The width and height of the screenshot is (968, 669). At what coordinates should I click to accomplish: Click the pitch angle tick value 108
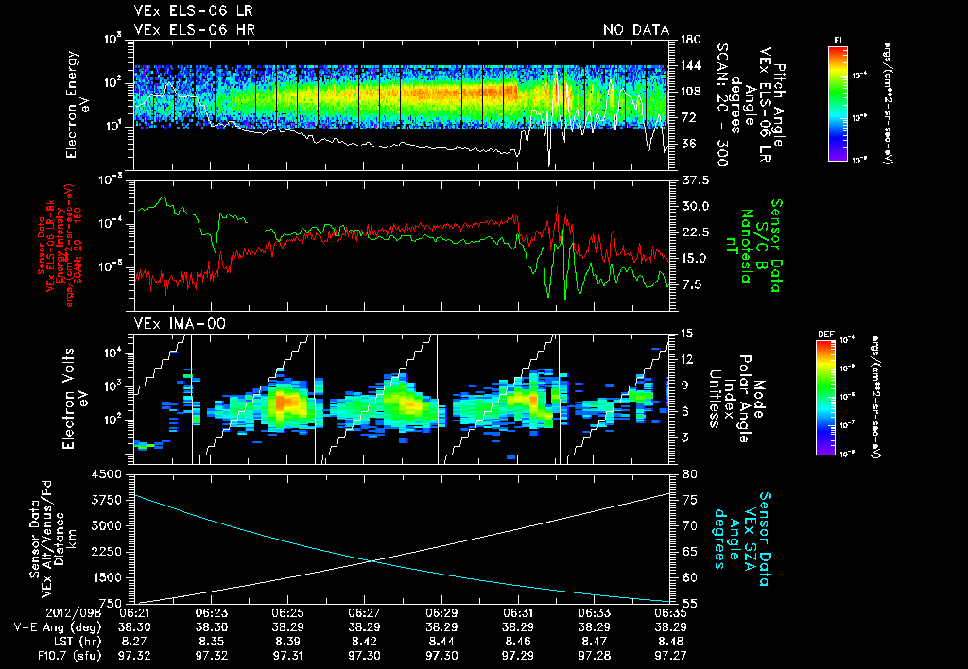(x=691, y=92)
